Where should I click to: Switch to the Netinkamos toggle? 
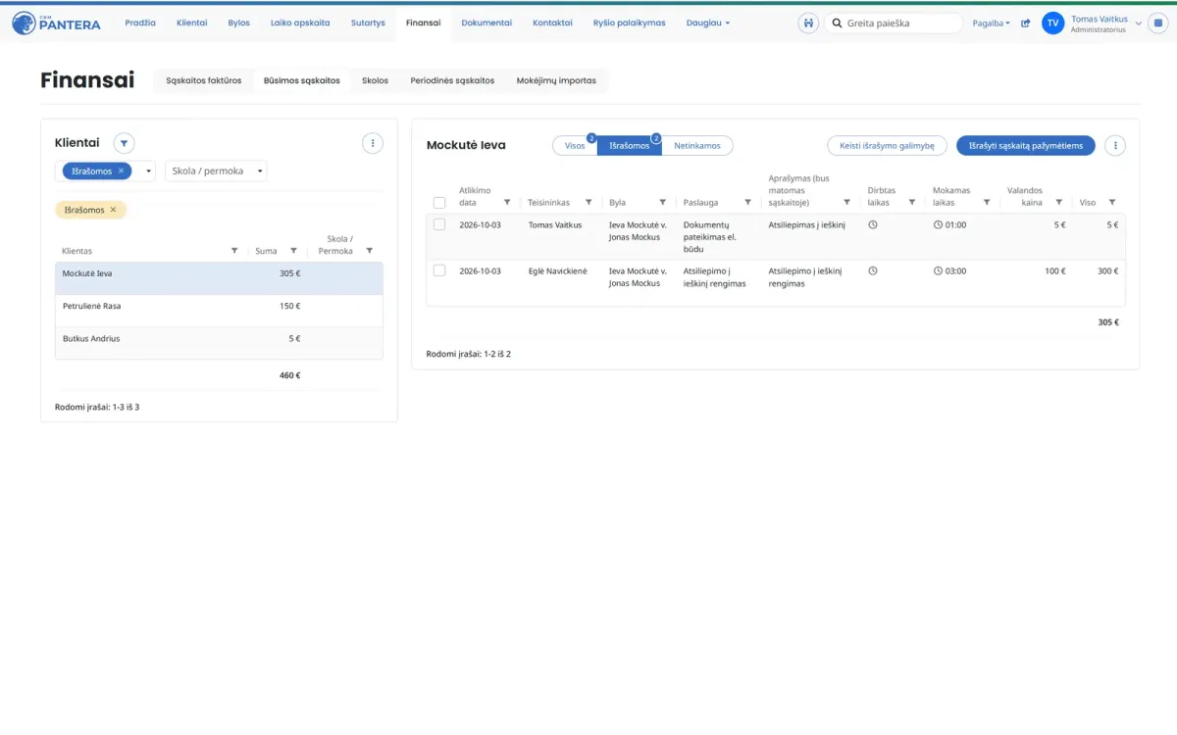[697, 146]
